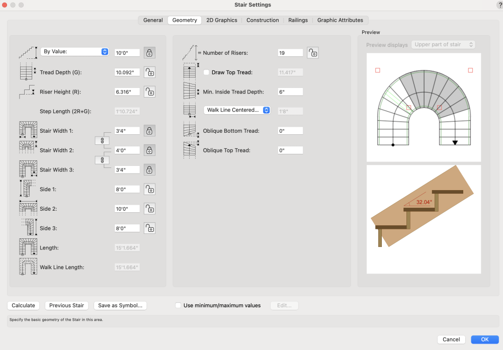Click link icon between Stair Width 2 and 3

102,160
